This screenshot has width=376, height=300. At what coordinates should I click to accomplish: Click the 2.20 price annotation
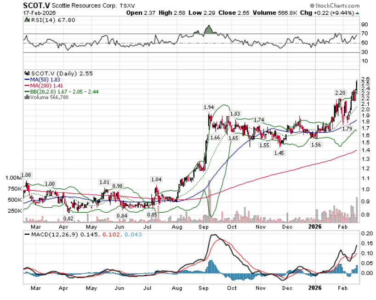(340, 93)
